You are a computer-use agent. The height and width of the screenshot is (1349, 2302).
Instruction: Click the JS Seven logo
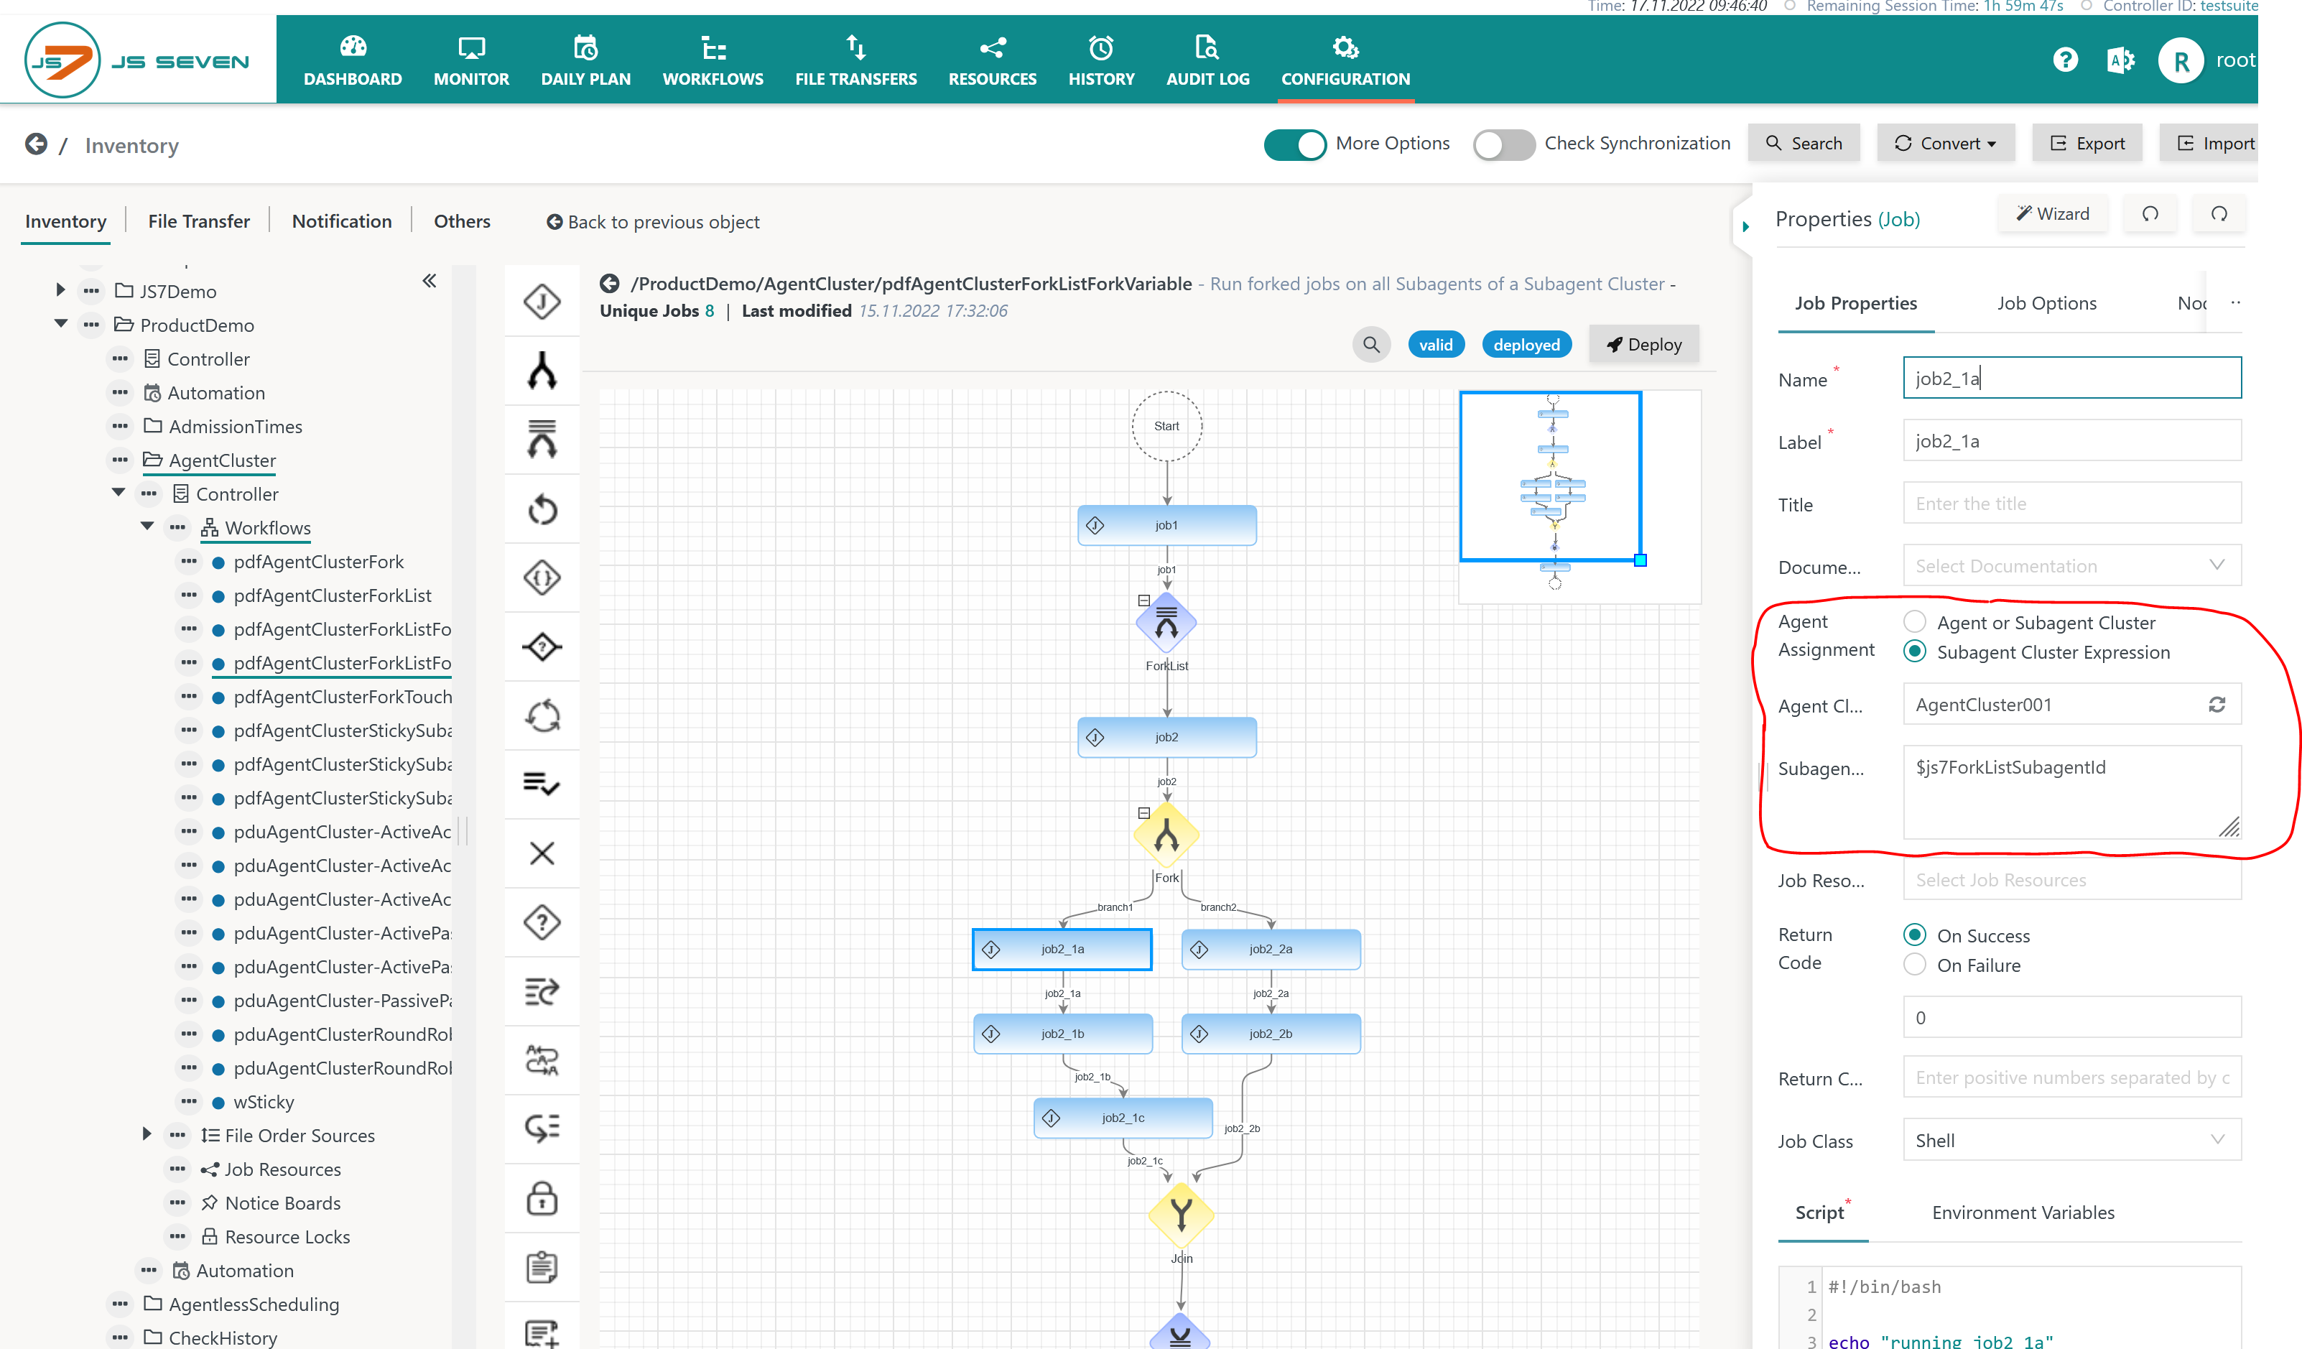click(137, 60)
